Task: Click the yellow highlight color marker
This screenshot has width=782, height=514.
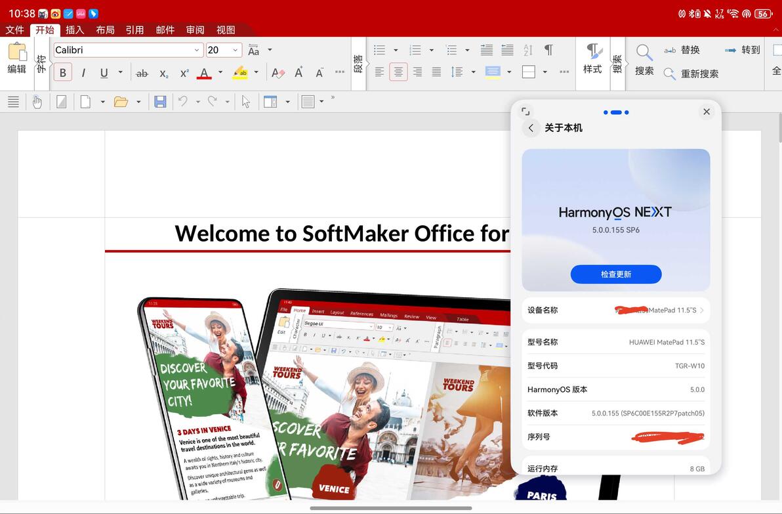Action: click(240, 73)
